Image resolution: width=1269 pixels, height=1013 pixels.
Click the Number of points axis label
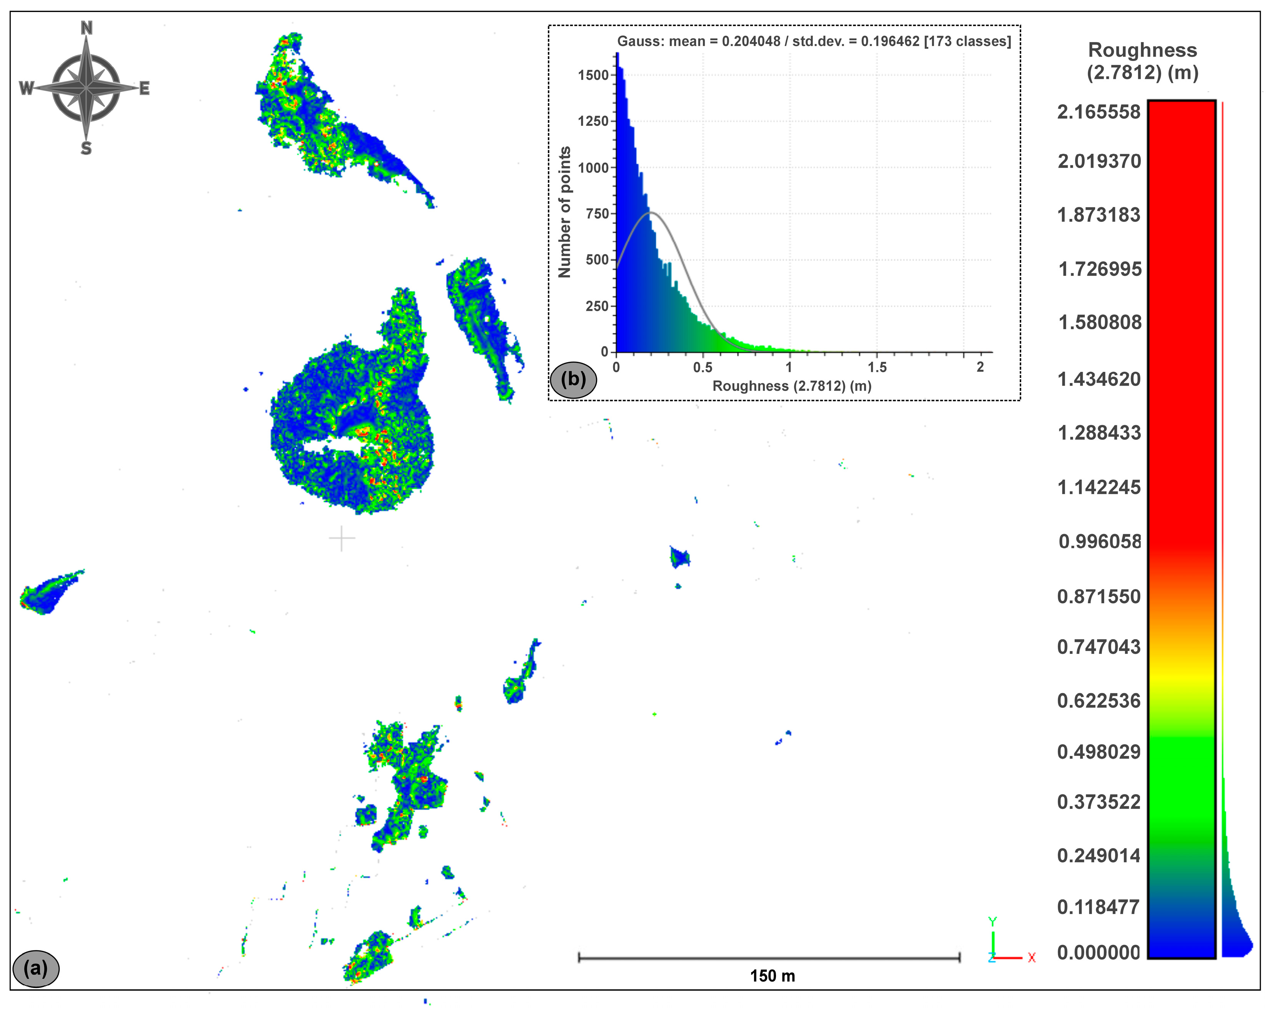click(x=564, y=212)
